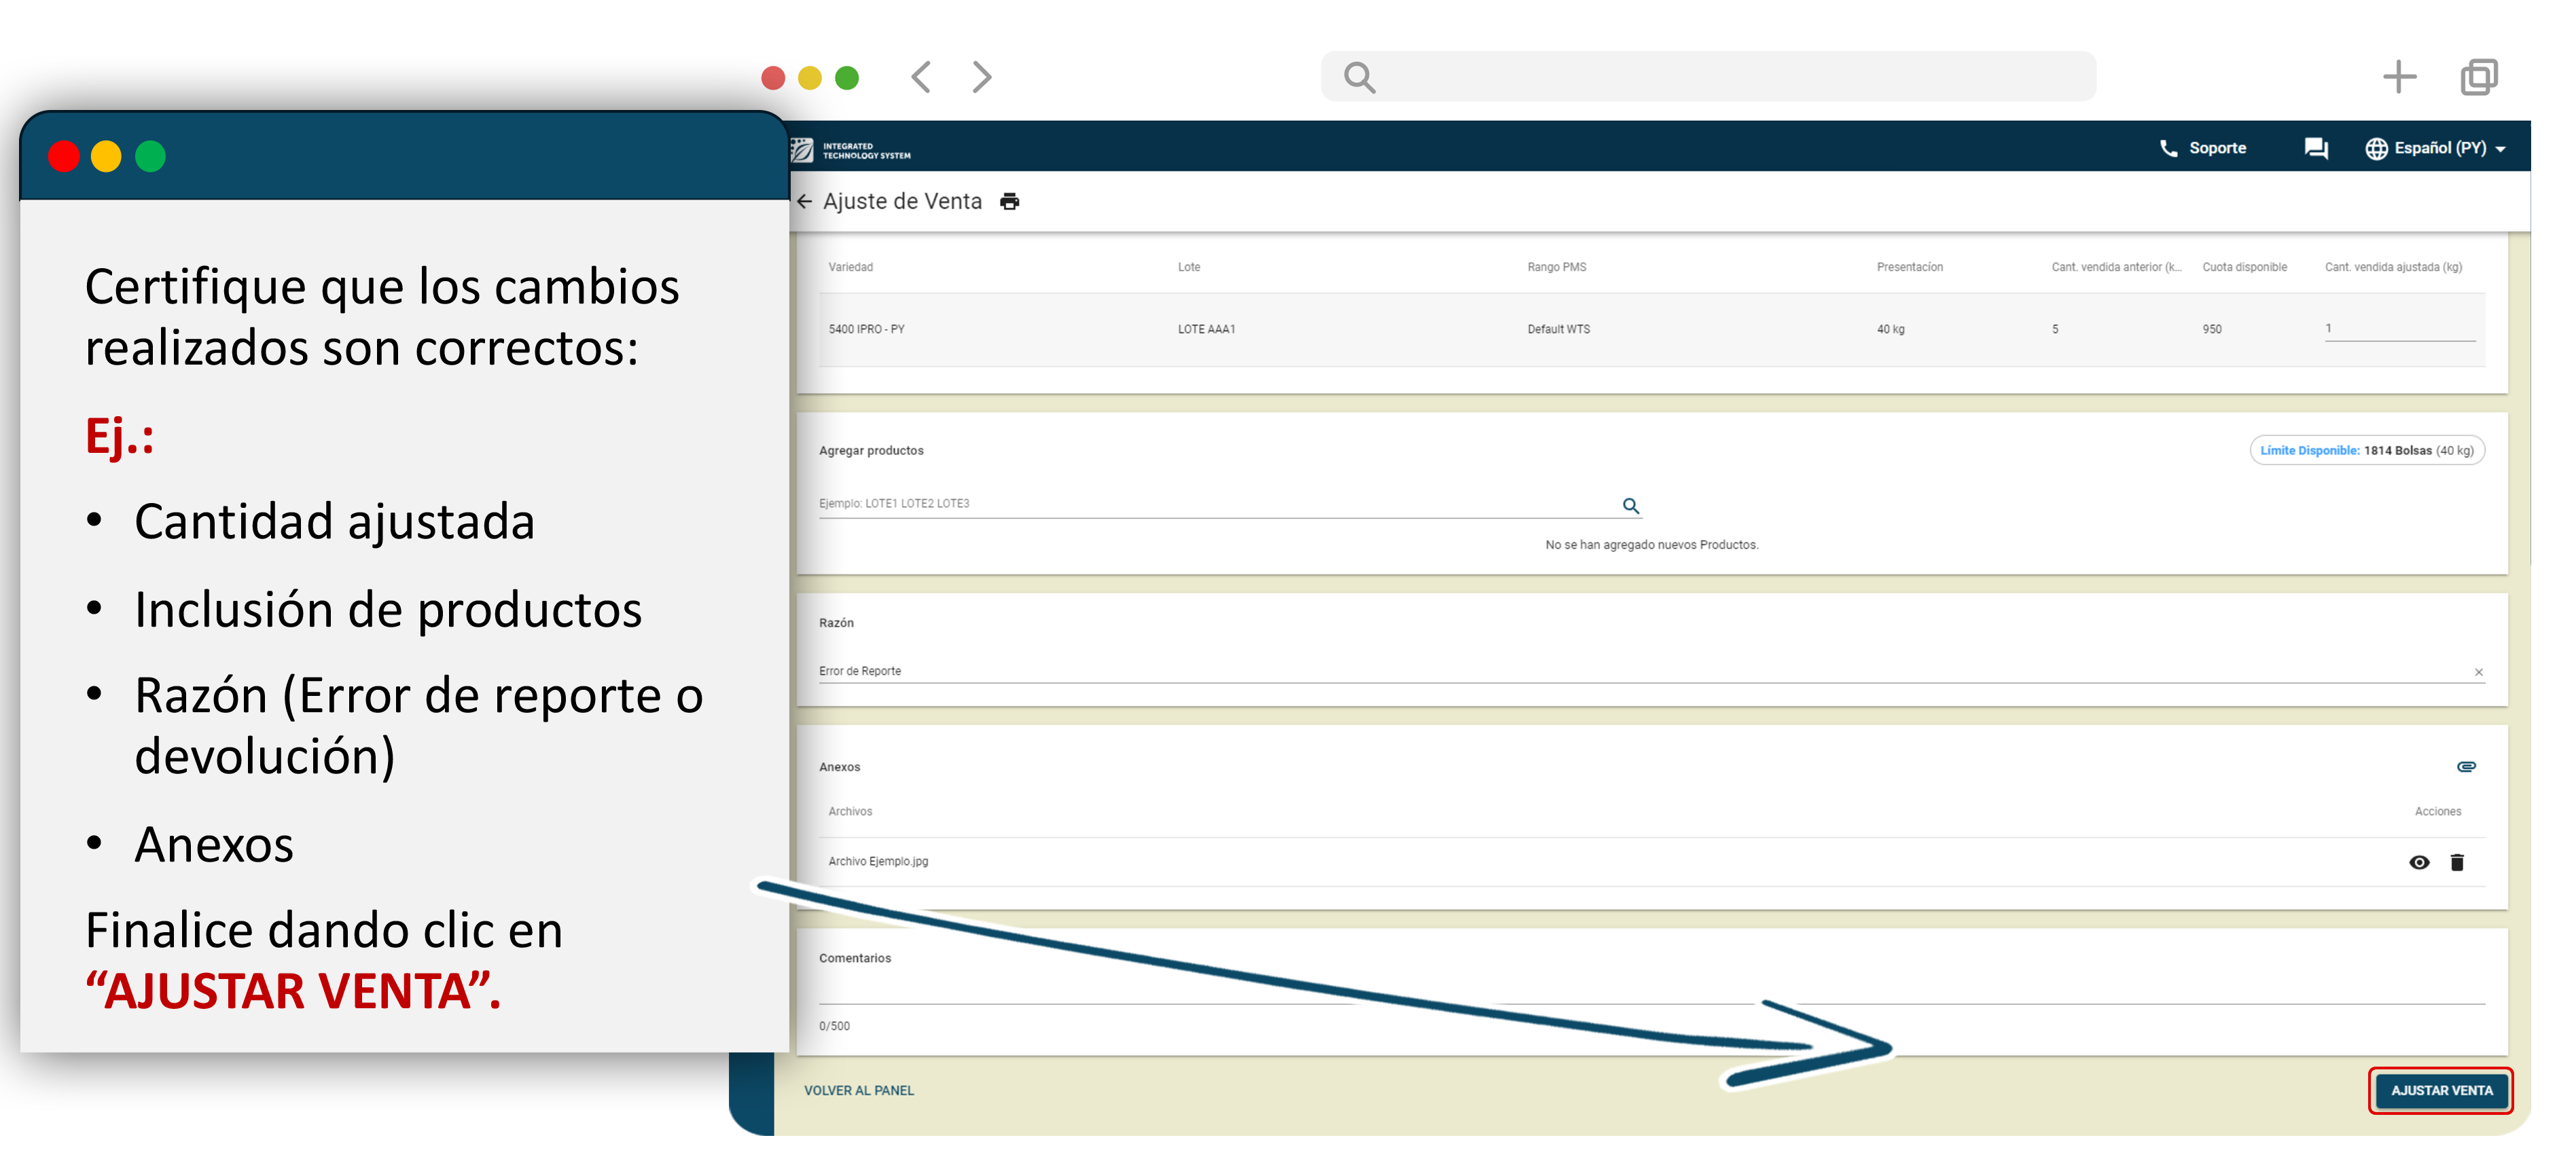Click the print icon beside Ajuste de Venta

(1009, 202)
